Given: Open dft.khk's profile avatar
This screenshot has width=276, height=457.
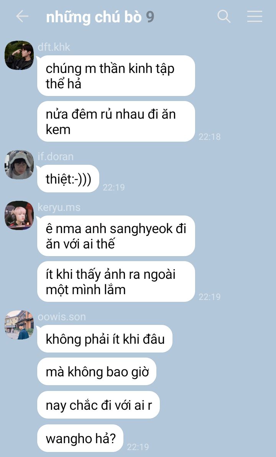Looking at the screenshot, I should (x=19, y=55).
